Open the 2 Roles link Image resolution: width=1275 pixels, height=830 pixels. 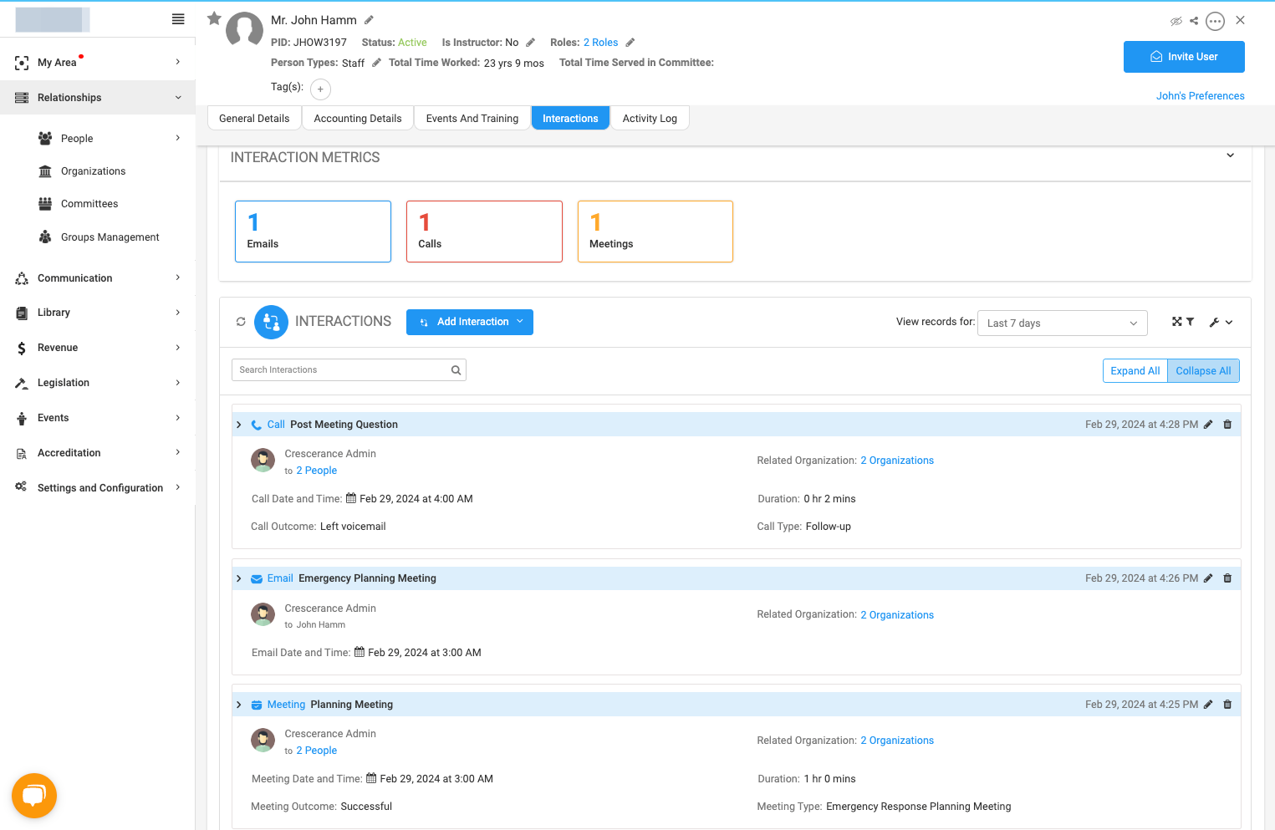pyautogui.click(x=601, y=43)
